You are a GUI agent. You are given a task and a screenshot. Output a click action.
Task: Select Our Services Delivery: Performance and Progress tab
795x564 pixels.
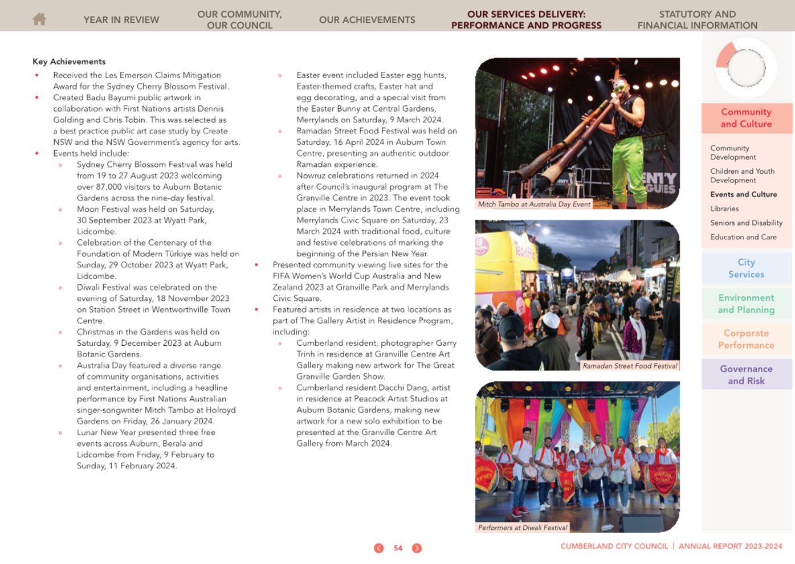[x=526, y=20]
